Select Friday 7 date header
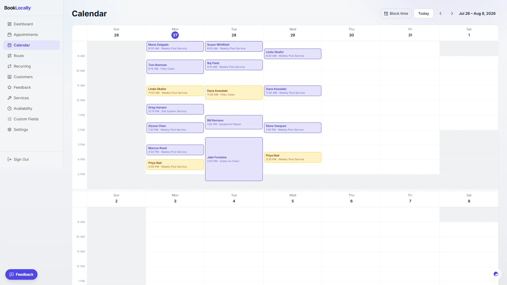This screenshot has width=507, height=285. click(410, 199)
